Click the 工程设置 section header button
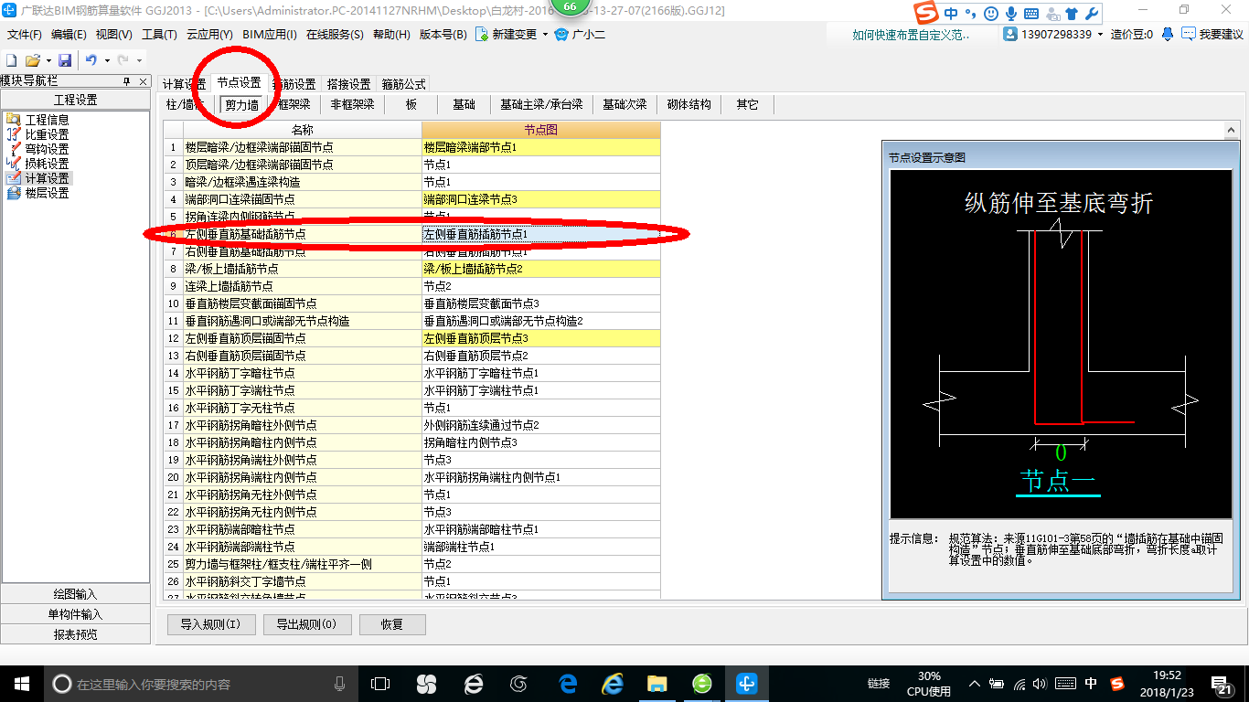1249x702 pixels. coord(75,100)
